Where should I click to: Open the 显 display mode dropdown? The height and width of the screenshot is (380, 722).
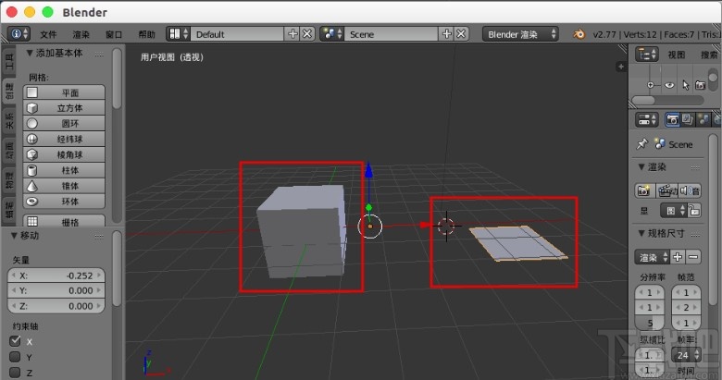pos(674,211)
